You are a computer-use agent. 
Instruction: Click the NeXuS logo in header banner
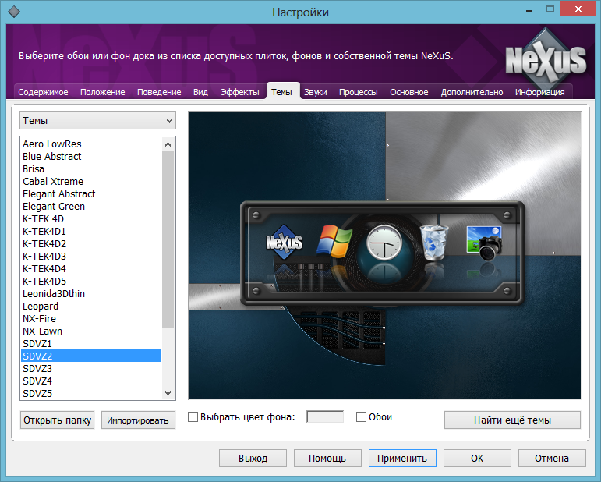point(546,59)
